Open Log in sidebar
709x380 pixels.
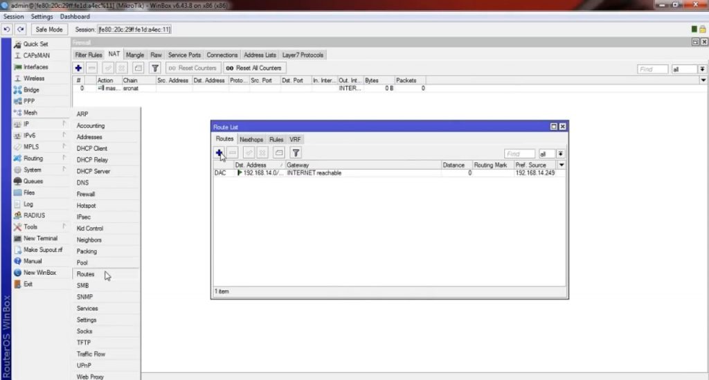tap(28, 204)
